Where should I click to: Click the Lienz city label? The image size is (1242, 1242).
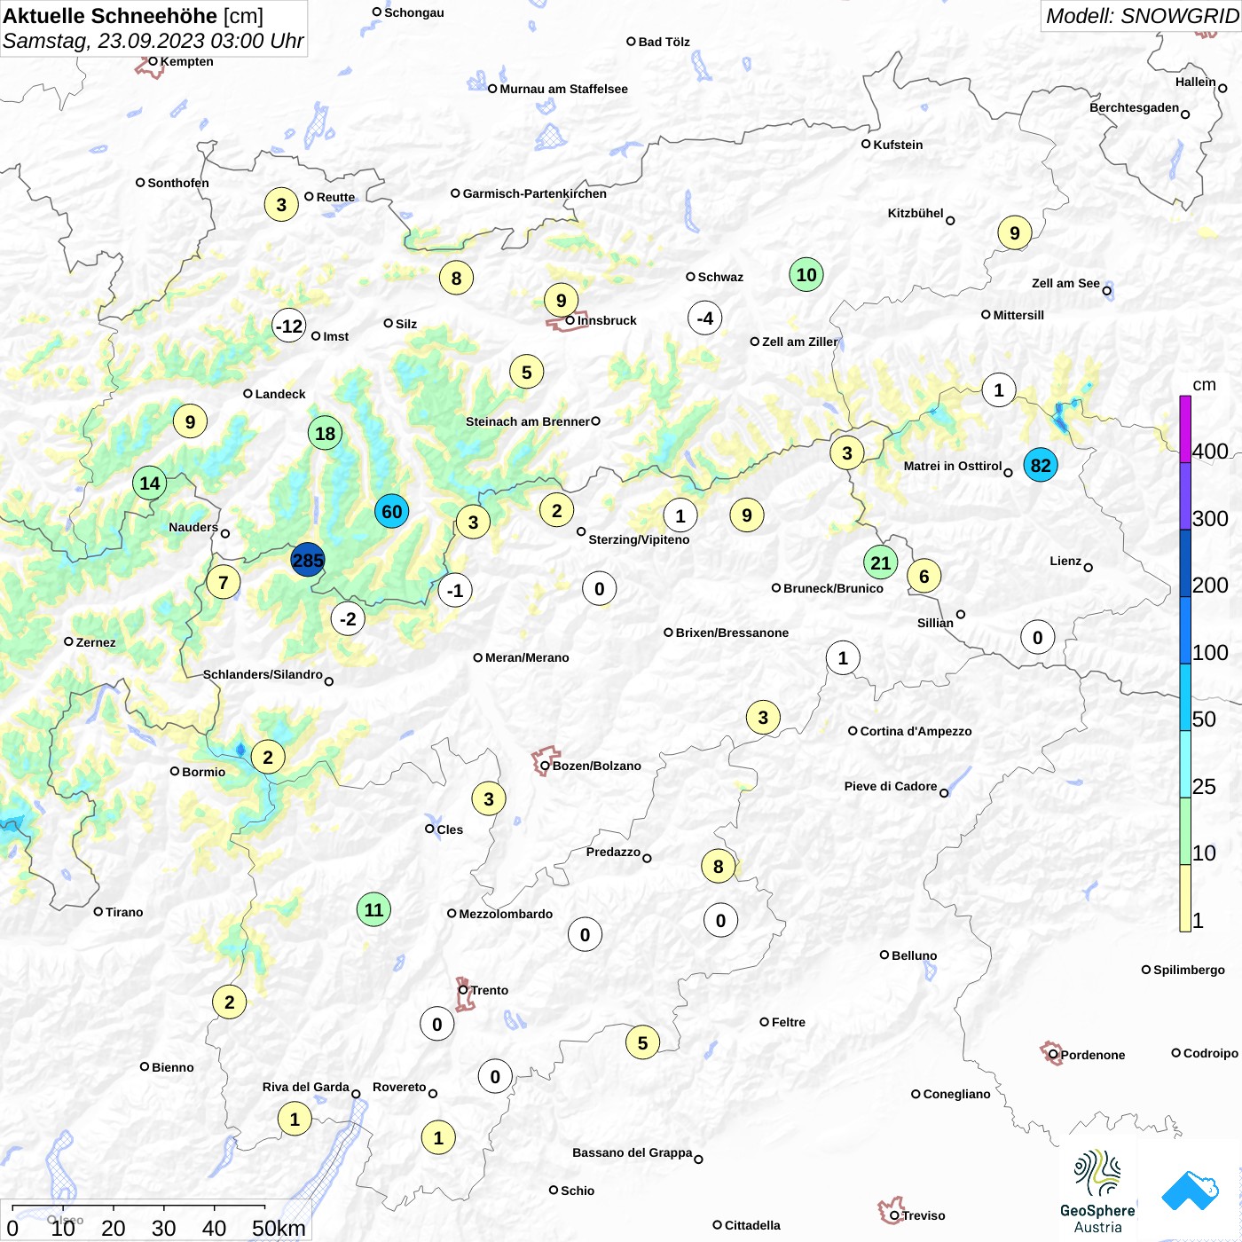tap(1065, 561)
